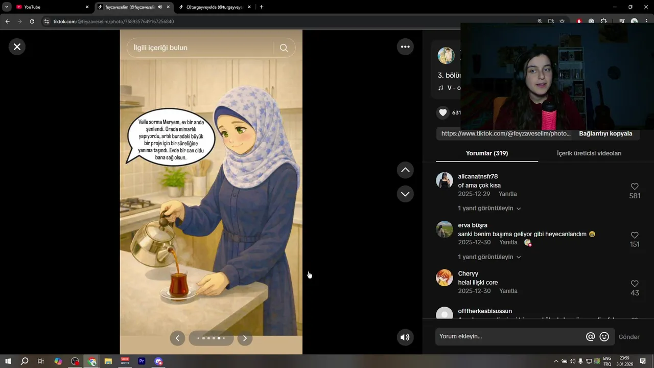Open Cheryy's profile avatar
Viewport: 654px width, 368px height.
coord(445,278)
